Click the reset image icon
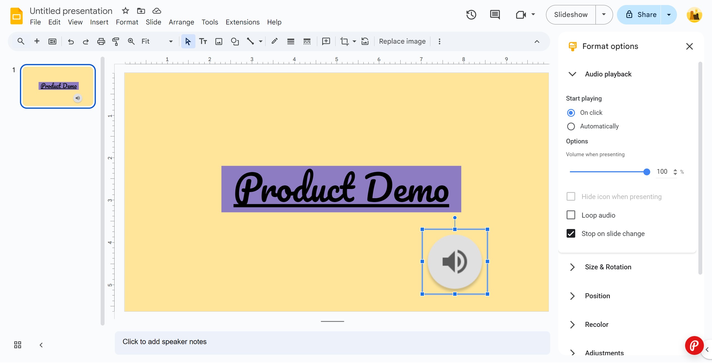The image size is (712, 363). [x=365, y=41]
